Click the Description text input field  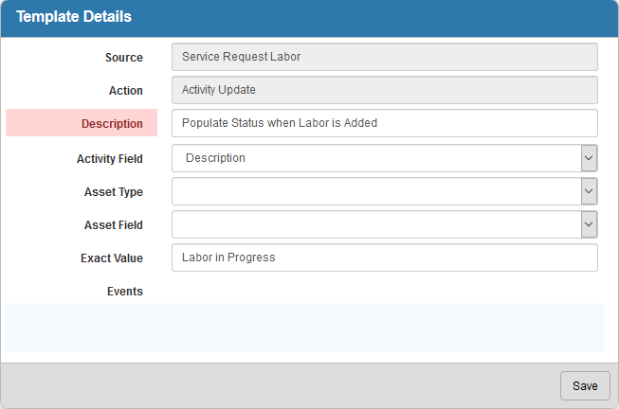pyautogui.click(x=385, y=123)
